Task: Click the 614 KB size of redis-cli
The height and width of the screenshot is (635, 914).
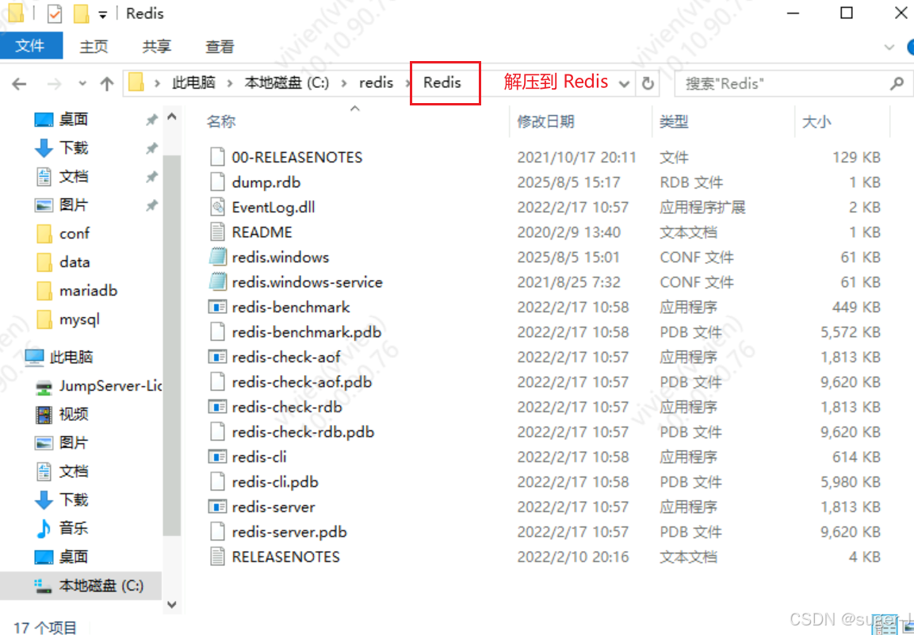Action: [x=856, y=457]
